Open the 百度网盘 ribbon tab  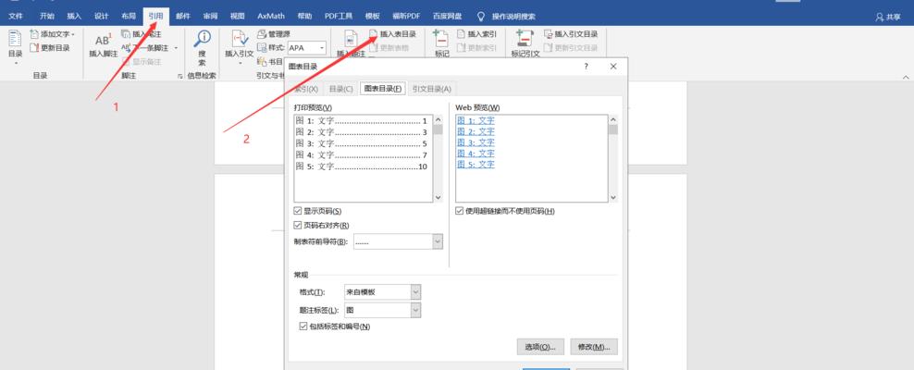(x=448, y=17)
